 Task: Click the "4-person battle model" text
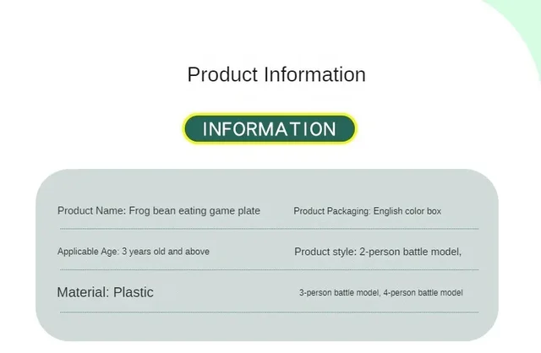pyautogui.click(x=423, y=293)
